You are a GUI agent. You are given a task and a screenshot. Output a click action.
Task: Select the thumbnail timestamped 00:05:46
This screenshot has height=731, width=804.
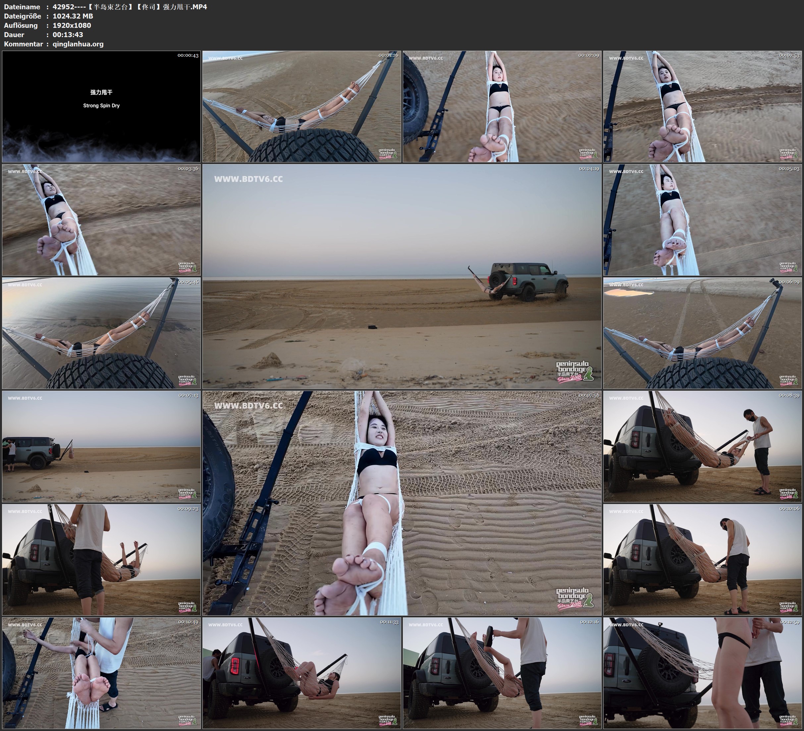click(101, 333)
